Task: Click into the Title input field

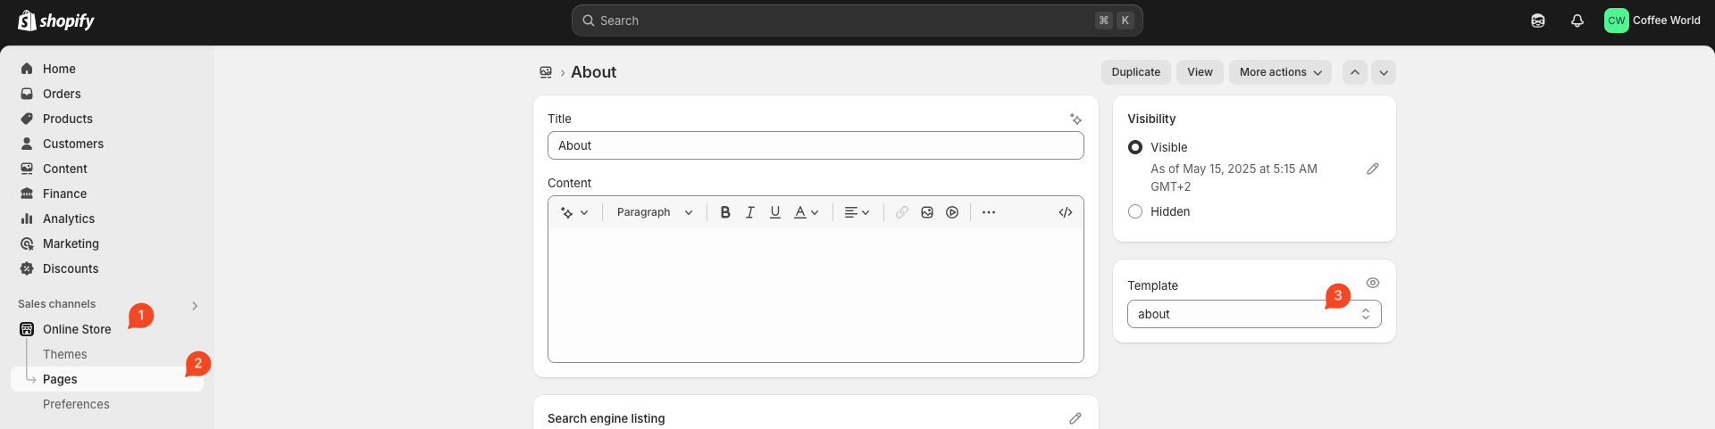Action: click(816, 145)
